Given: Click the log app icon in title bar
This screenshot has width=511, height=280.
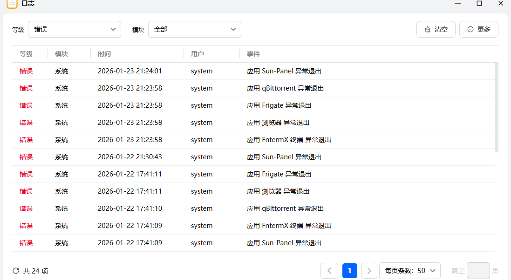Looking at the screenshot, I should (12, 4).
